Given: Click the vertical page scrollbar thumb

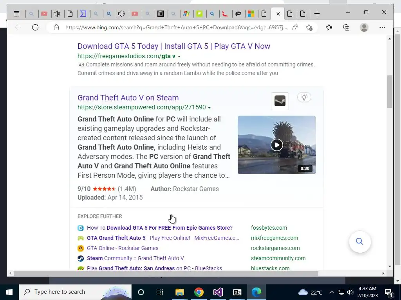Looking at the screenshot, I should click(390, 91).
